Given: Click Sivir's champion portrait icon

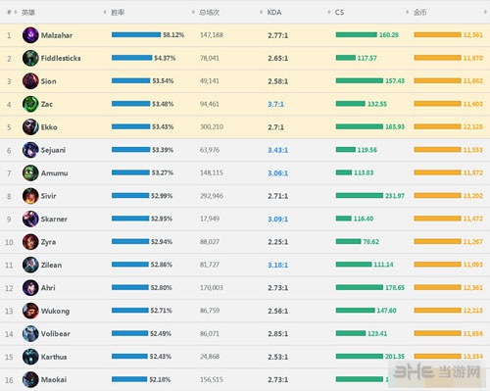Looking at the screenshot, I should pos(30,196).
